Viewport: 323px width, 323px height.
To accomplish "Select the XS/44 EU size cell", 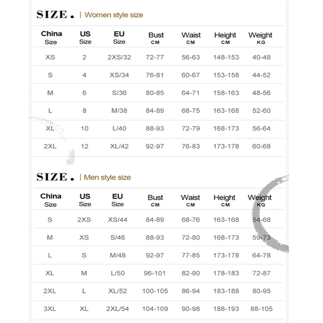I will [x=118, y=220].
